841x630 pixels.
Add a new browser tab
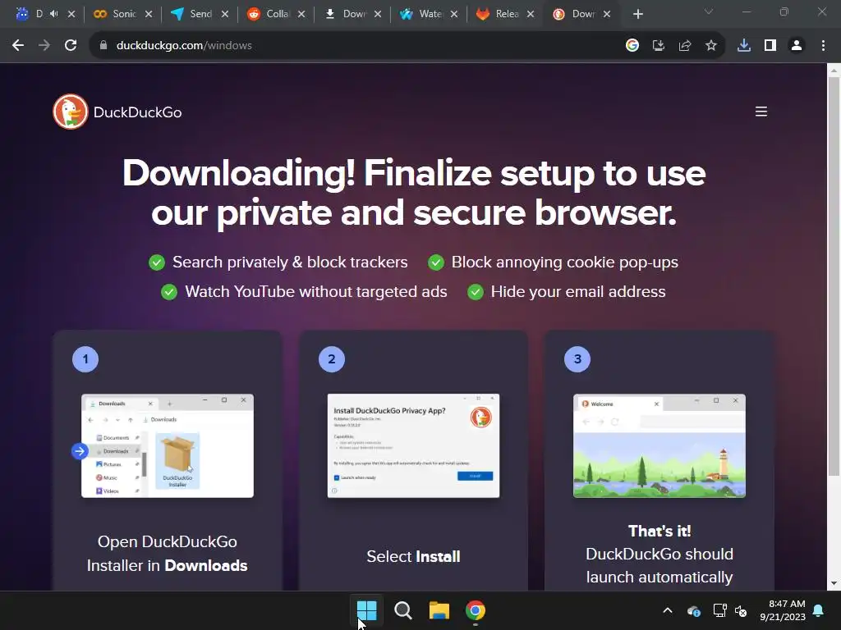coord(637,14)
